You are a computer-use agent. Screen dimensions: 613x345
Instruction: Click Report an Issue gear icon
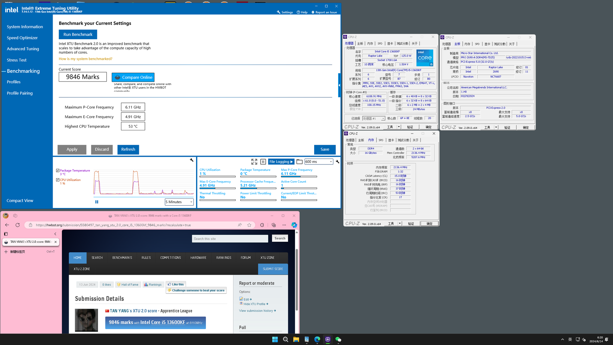click(313, 12)
